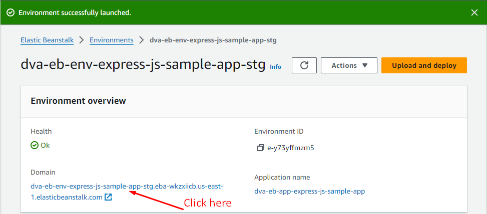Click the success checkmark icon in banner
The height and width of the screenshot is (214, 487).
click(11, 12)
